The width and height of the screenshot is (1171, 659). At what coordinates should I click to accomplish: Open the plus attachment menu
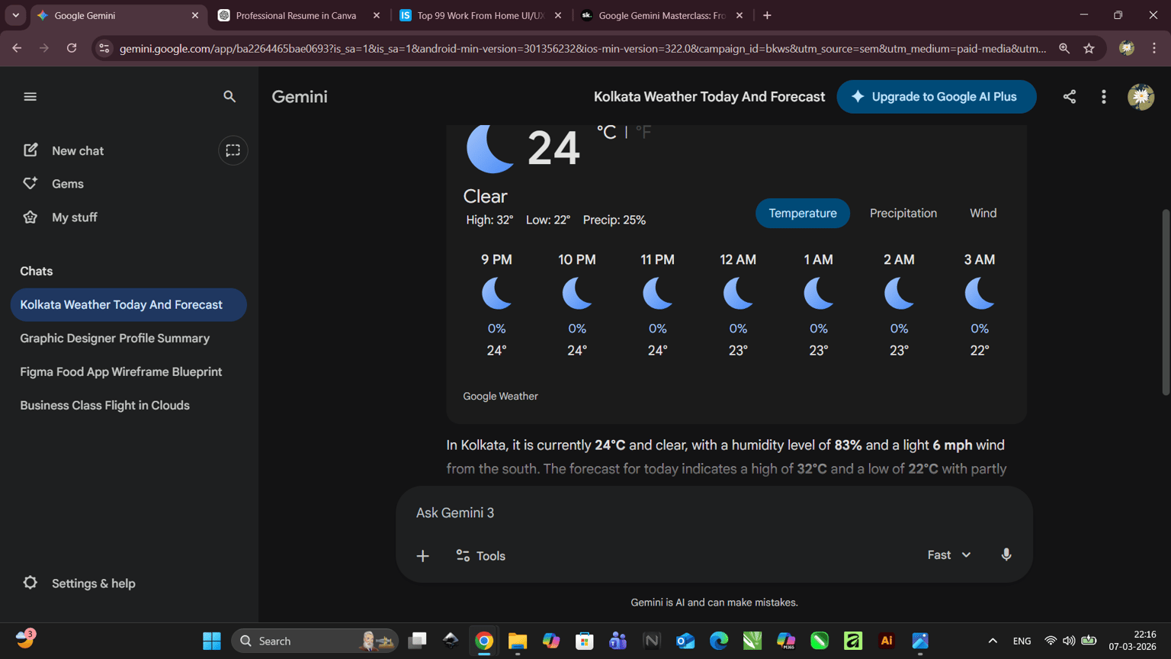point(422,556)
